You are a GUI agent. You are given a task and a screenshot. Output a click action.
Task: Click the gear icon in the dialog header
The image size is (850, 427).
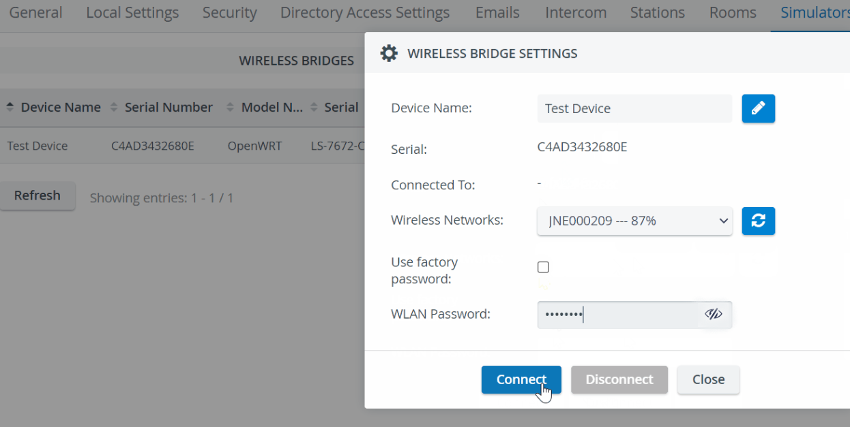pos(389,53)
